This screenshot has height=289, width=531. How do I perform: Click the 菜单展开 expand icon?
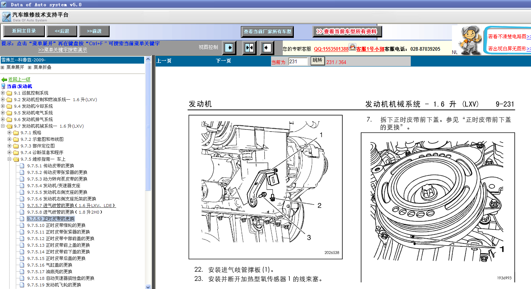(x=3, y=67)
